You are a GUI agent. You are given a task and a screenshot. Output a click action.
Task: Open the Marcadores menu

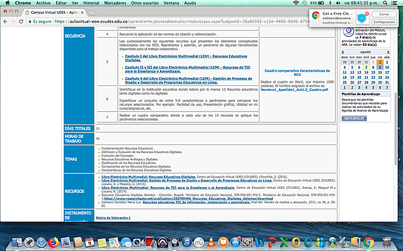point(115,3)
